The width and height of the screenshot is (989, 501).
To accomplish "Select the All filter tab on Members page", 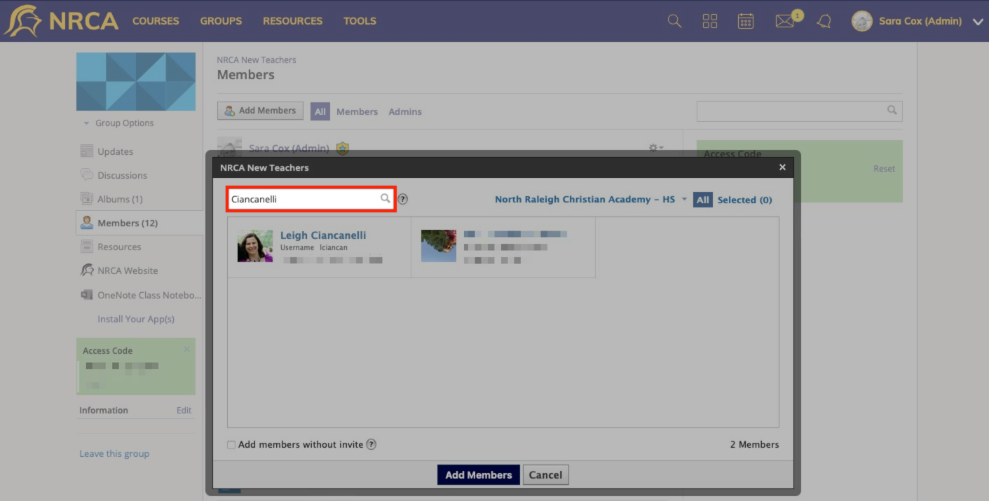I will click(320, 111).
